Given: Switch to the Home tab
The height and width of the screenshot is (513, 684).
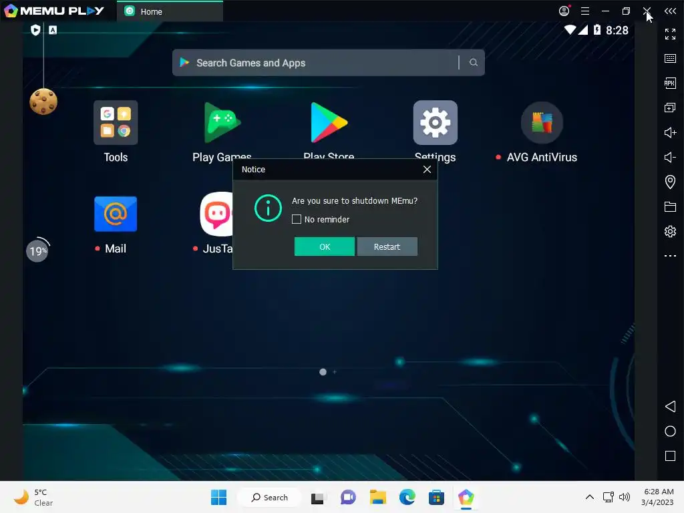Looking at the screenshot, I should (x=170, y=11).
